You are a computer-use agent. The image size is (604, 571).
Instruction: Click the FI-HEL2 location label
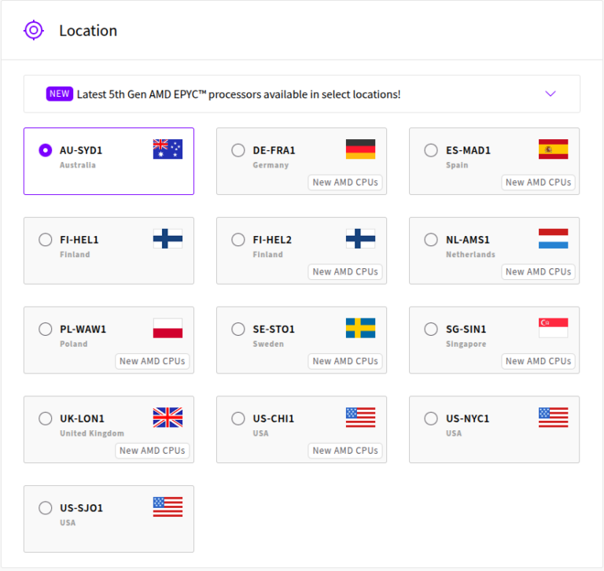(x=272, y=240)
